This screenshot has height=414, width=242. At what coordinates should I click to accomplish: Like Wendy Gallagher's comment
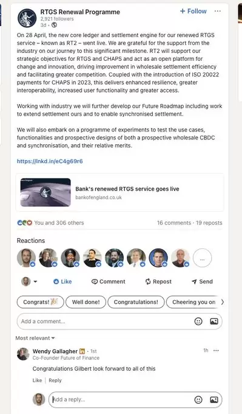[x=37, y=381]
